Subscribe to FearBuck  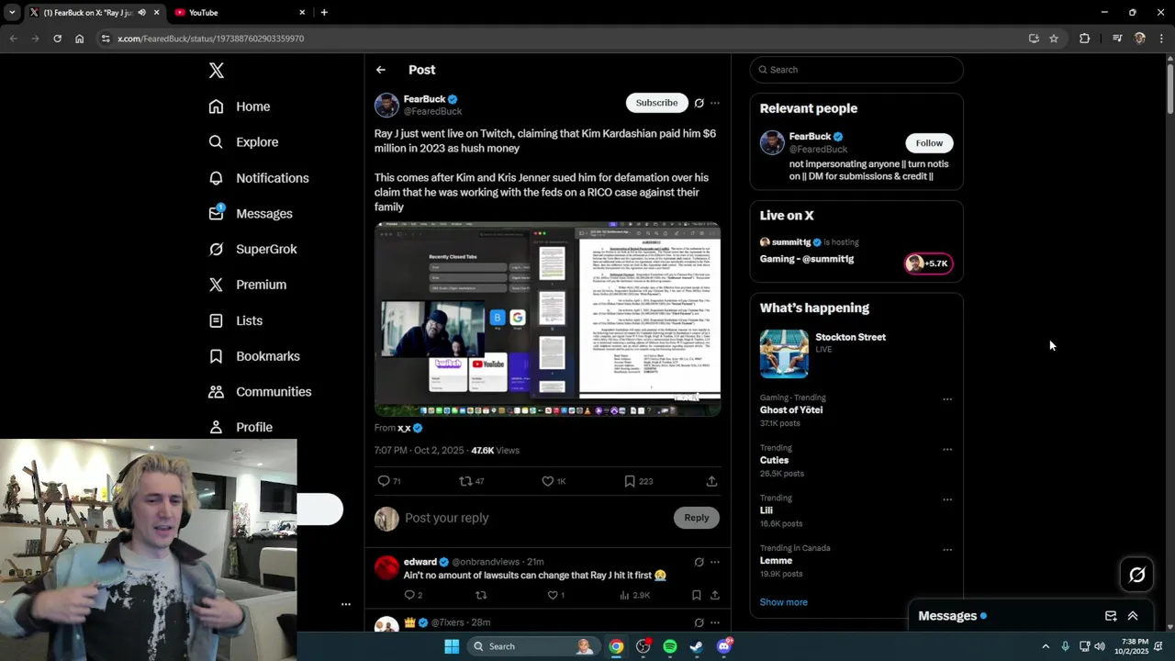pos(657,103)
